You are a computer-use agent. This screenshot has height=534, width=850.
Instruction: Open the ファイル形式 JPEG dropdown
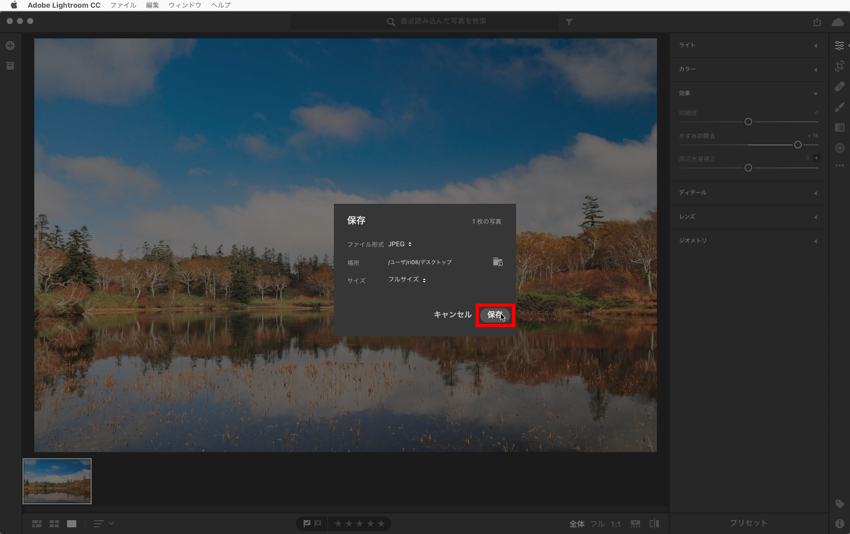coord(400,244)
